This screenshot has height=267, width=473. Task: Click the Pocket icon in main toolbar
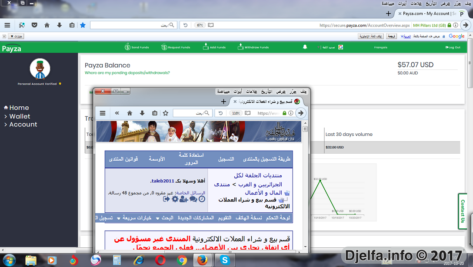(34, 25)
